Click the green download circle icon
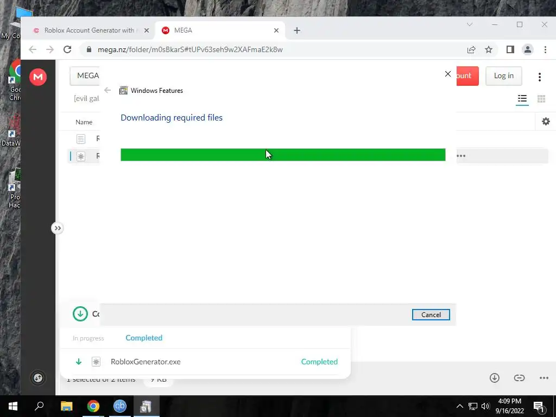The height and width of the screenshot is (417, 556). (x=80, y=314)
